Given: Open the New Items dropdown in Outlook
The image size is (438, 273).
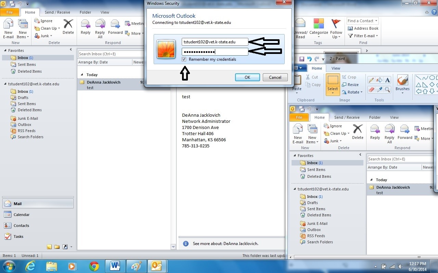Looking at the screenshot, I should pos(23,29).
